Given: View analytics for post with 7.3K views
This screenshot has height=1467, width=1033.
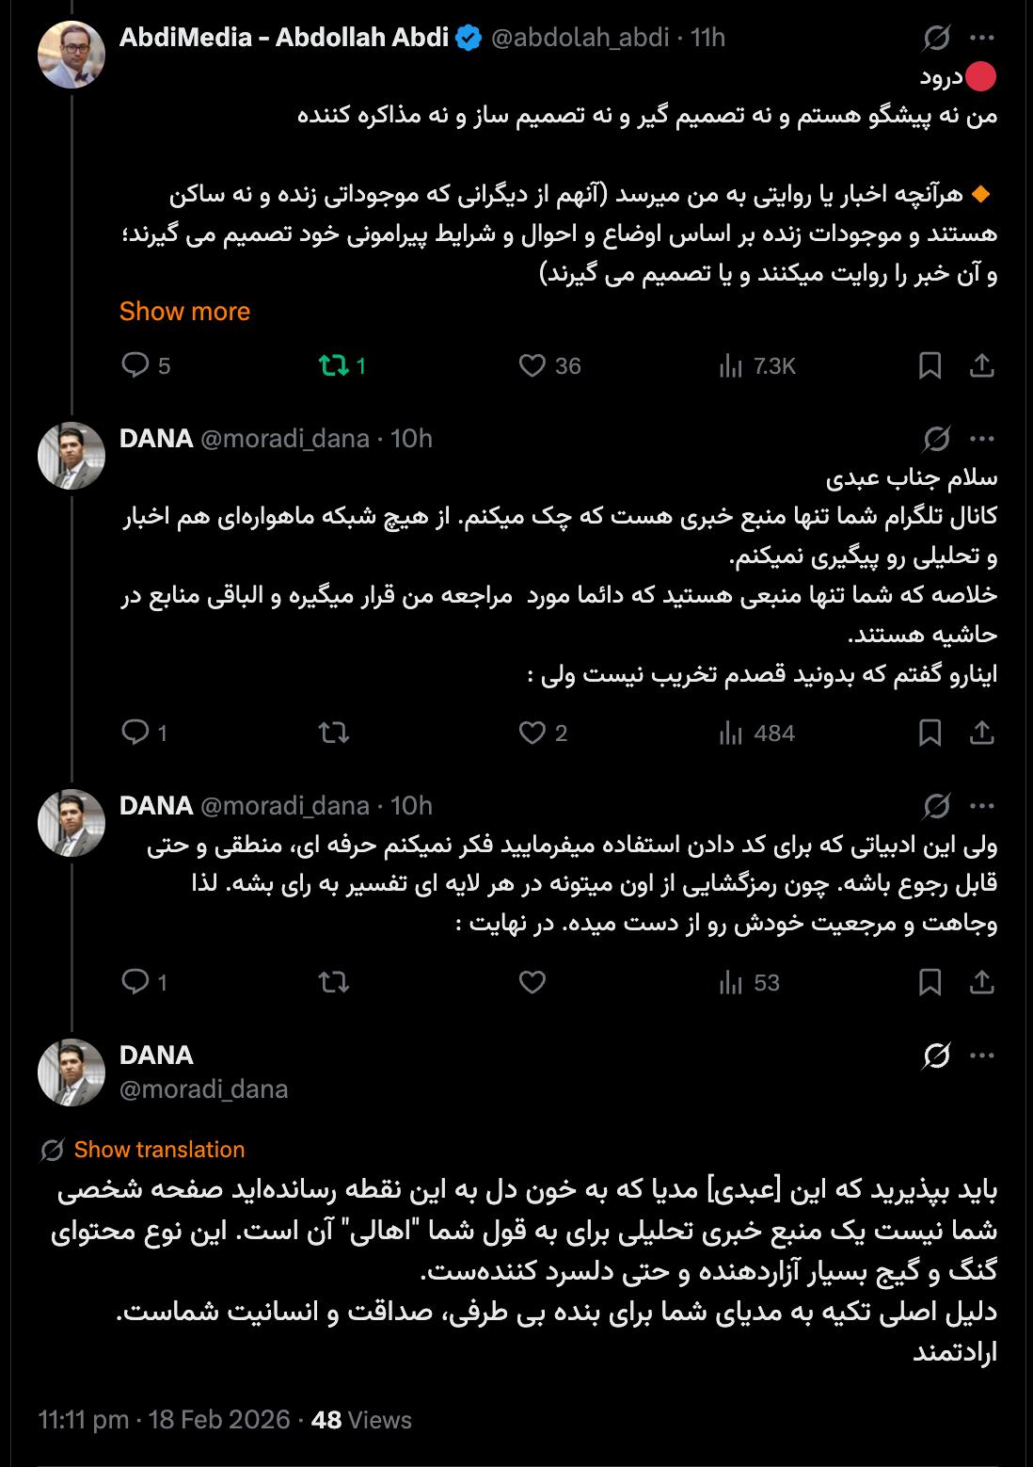Looking at the screenshot, I should 731,365.
